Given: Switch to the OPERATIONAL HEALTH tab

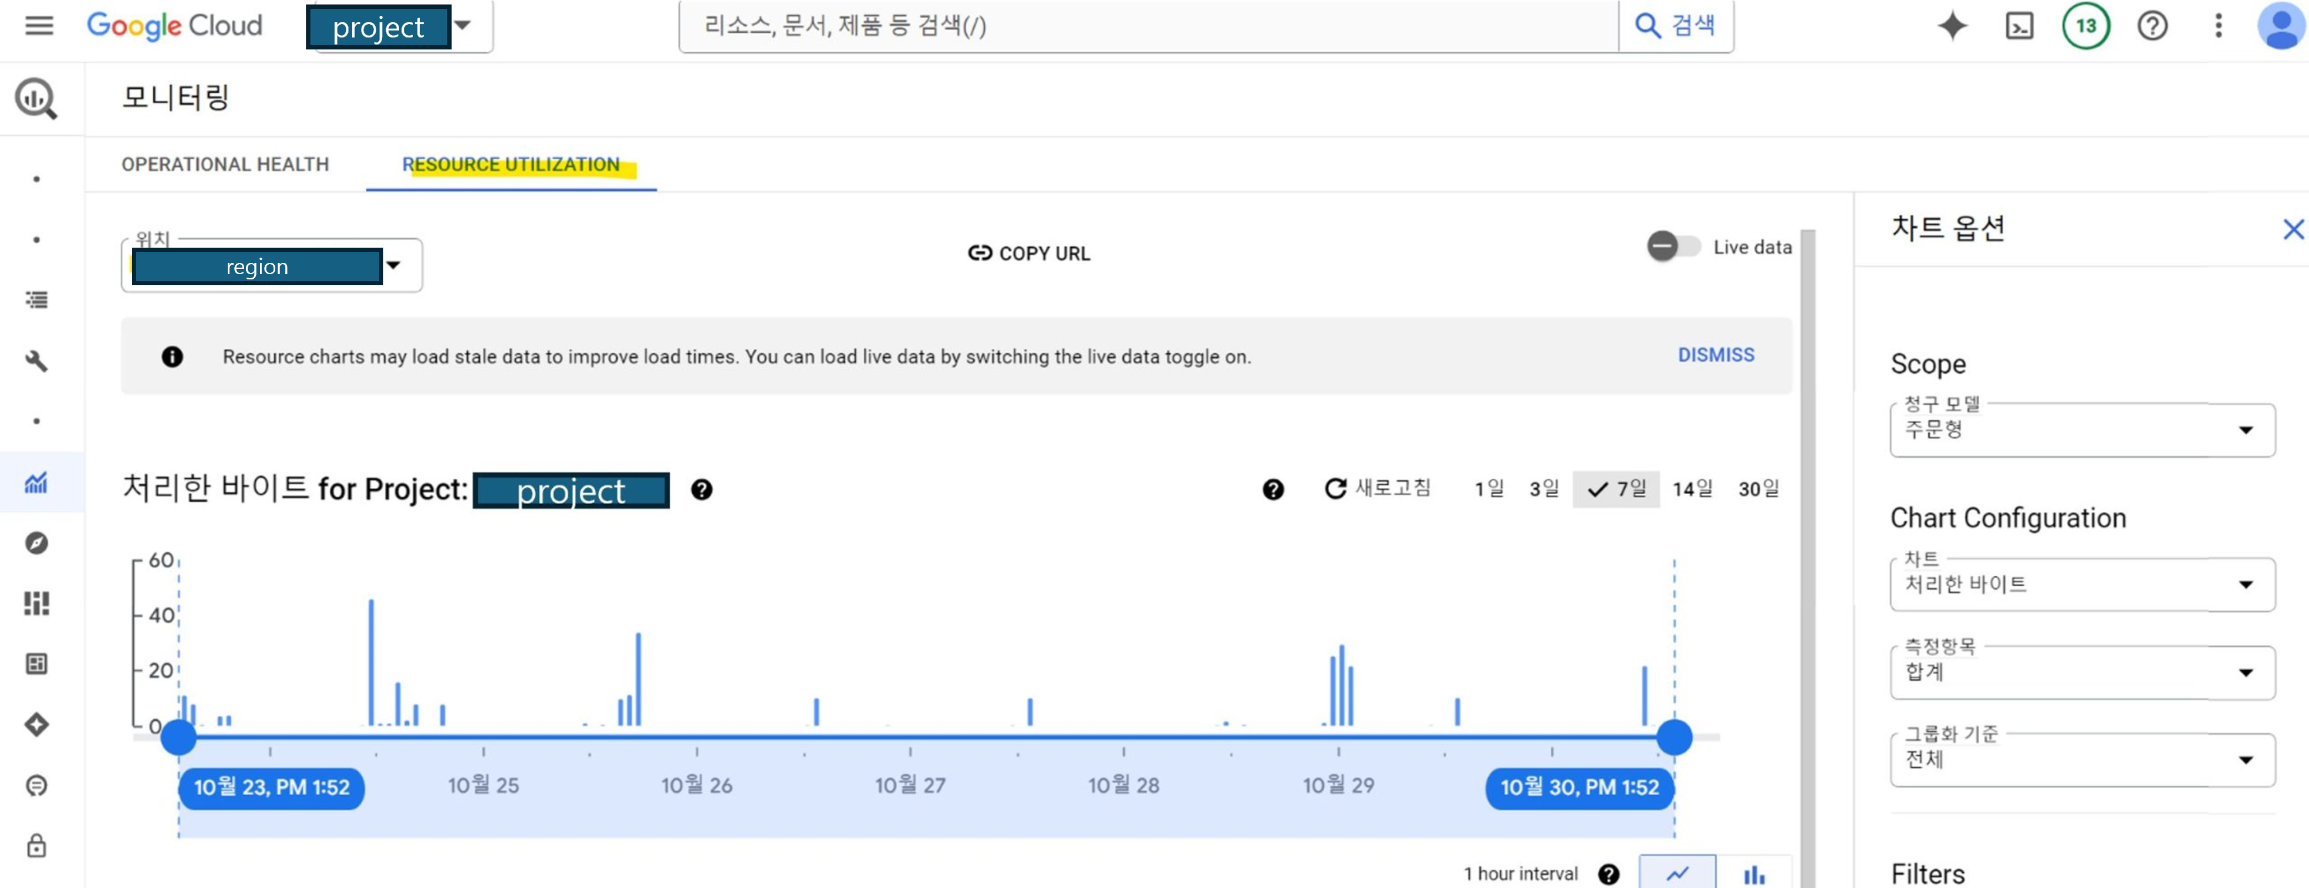Looking at the screenshot, I should coord(225,165).
